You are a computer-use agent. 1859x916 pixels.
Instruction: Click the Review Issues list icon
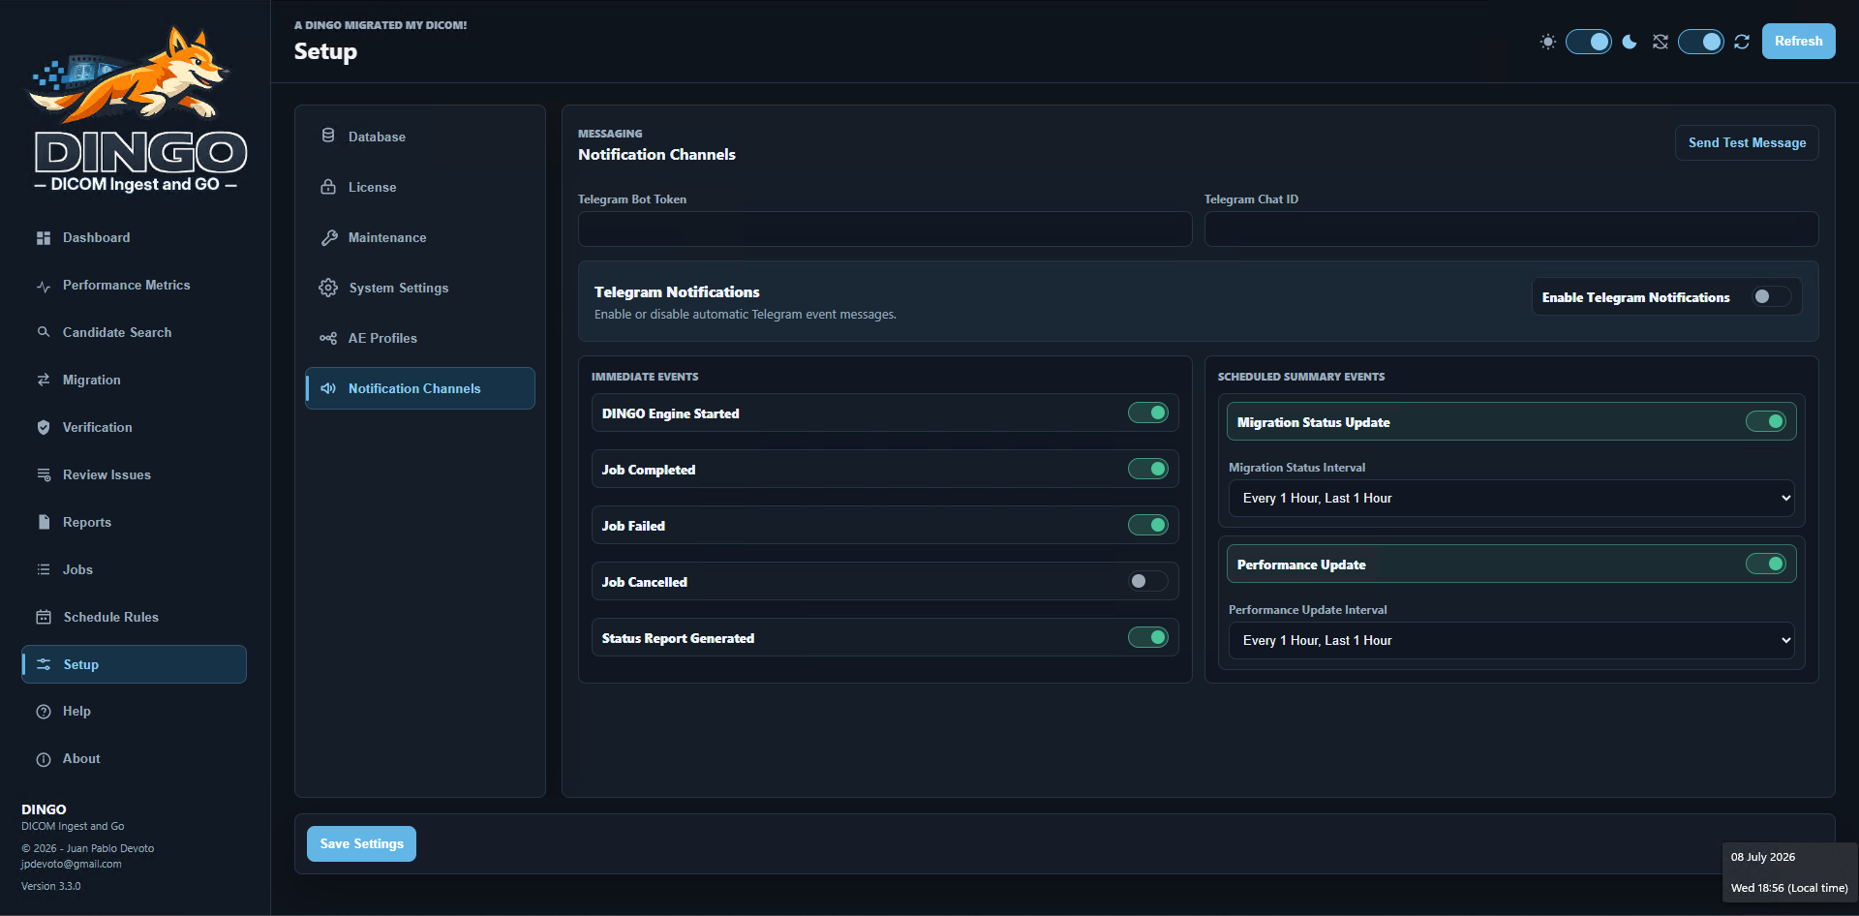coord(44,474)
